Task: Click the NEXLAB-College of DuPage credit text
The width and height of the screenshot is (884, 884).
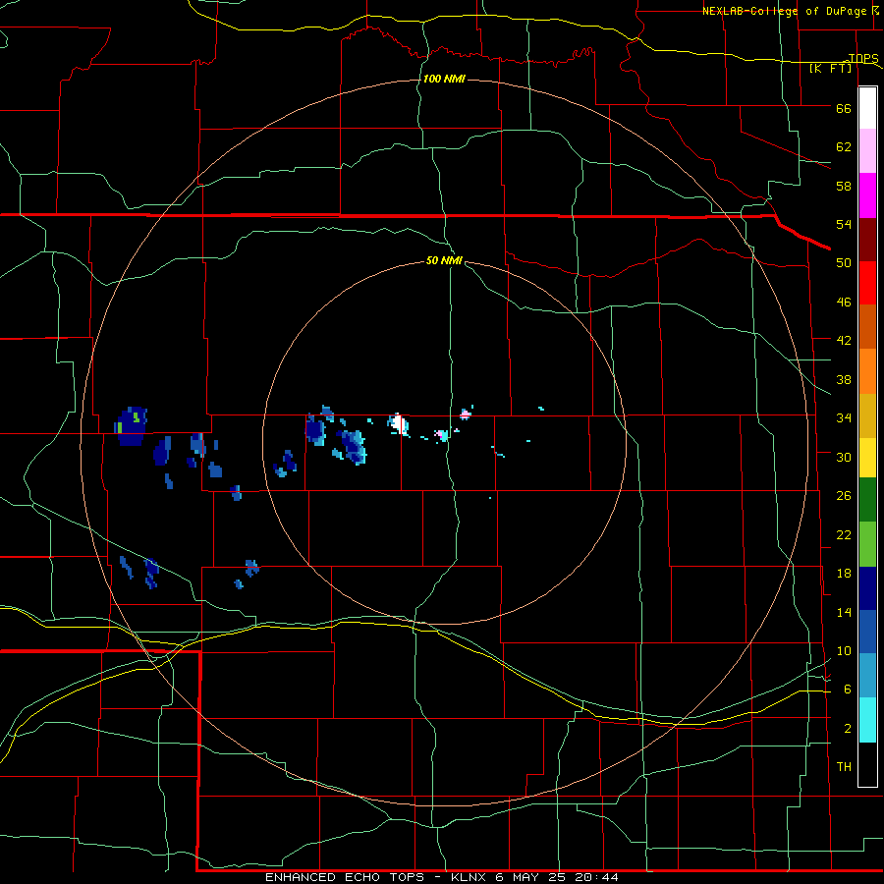Action: click(x=786, y=11)
